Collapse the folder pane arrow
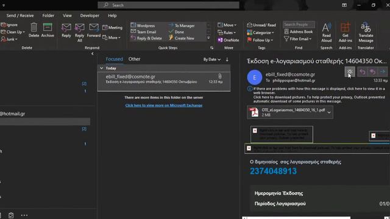 (x=93, y=54)
